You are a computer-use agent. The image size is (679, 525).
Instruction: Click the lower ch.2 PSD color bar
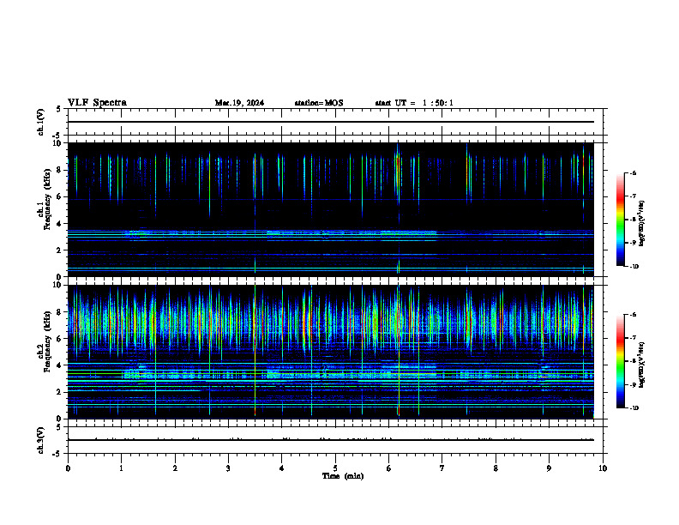[x=620, y=361]
